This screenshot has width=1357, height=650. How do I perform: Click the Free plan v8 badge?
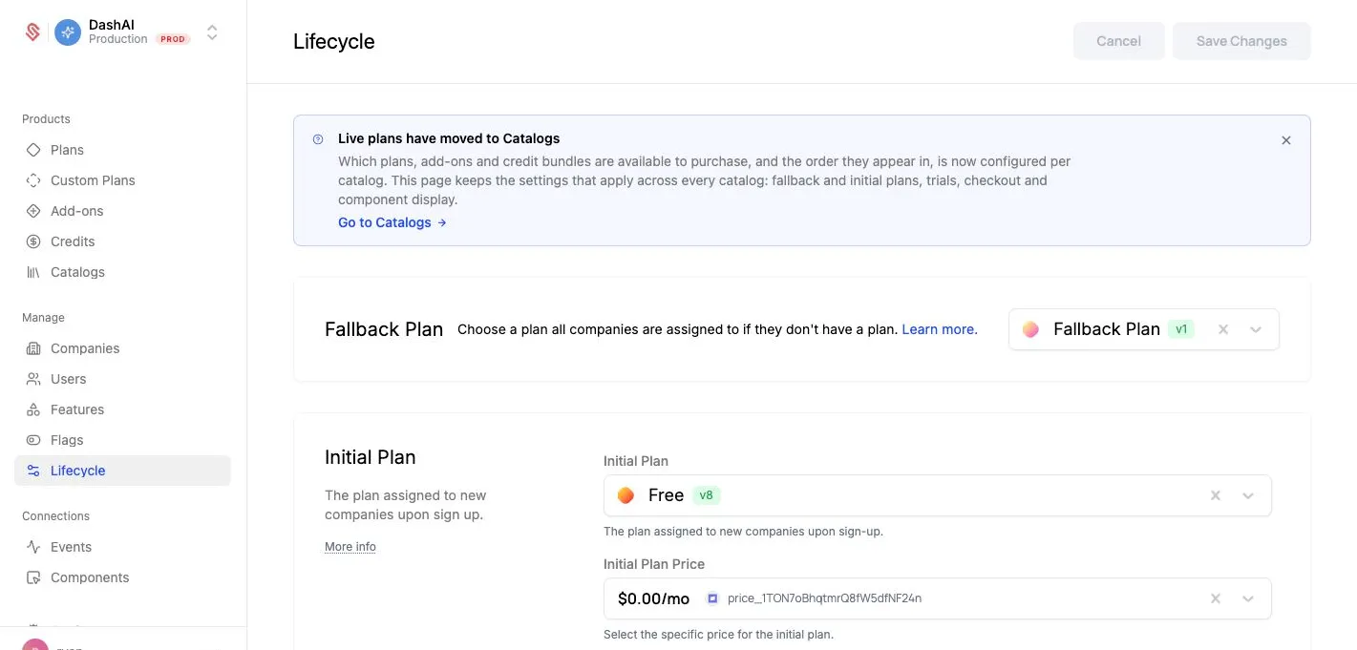pyautogui.click(x=707, y=495)
